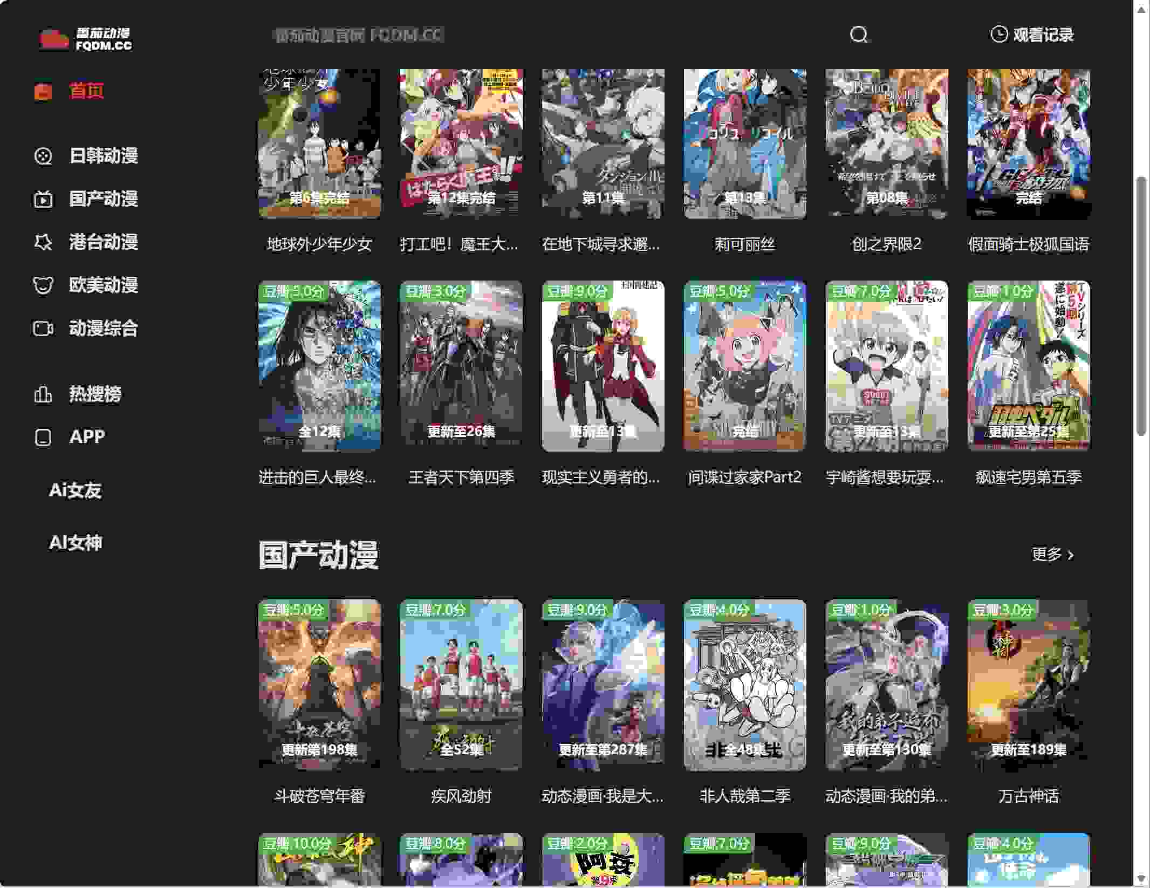This screenshot has height=888, width=1150.
Task: Open 地球外少年少女 poster
Action: pyautogui.click(x=319, y=144)
